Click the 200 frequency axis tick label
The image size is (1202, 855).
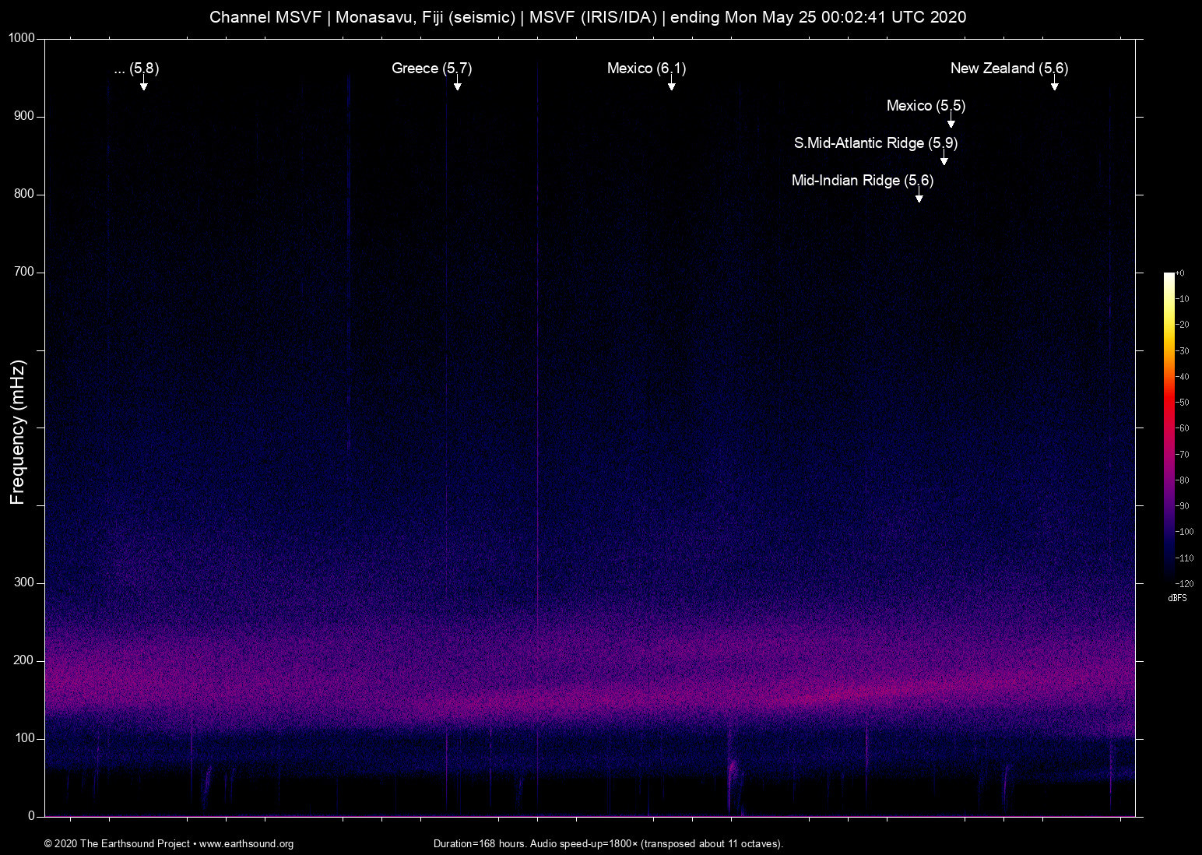(x=24, y=660)
